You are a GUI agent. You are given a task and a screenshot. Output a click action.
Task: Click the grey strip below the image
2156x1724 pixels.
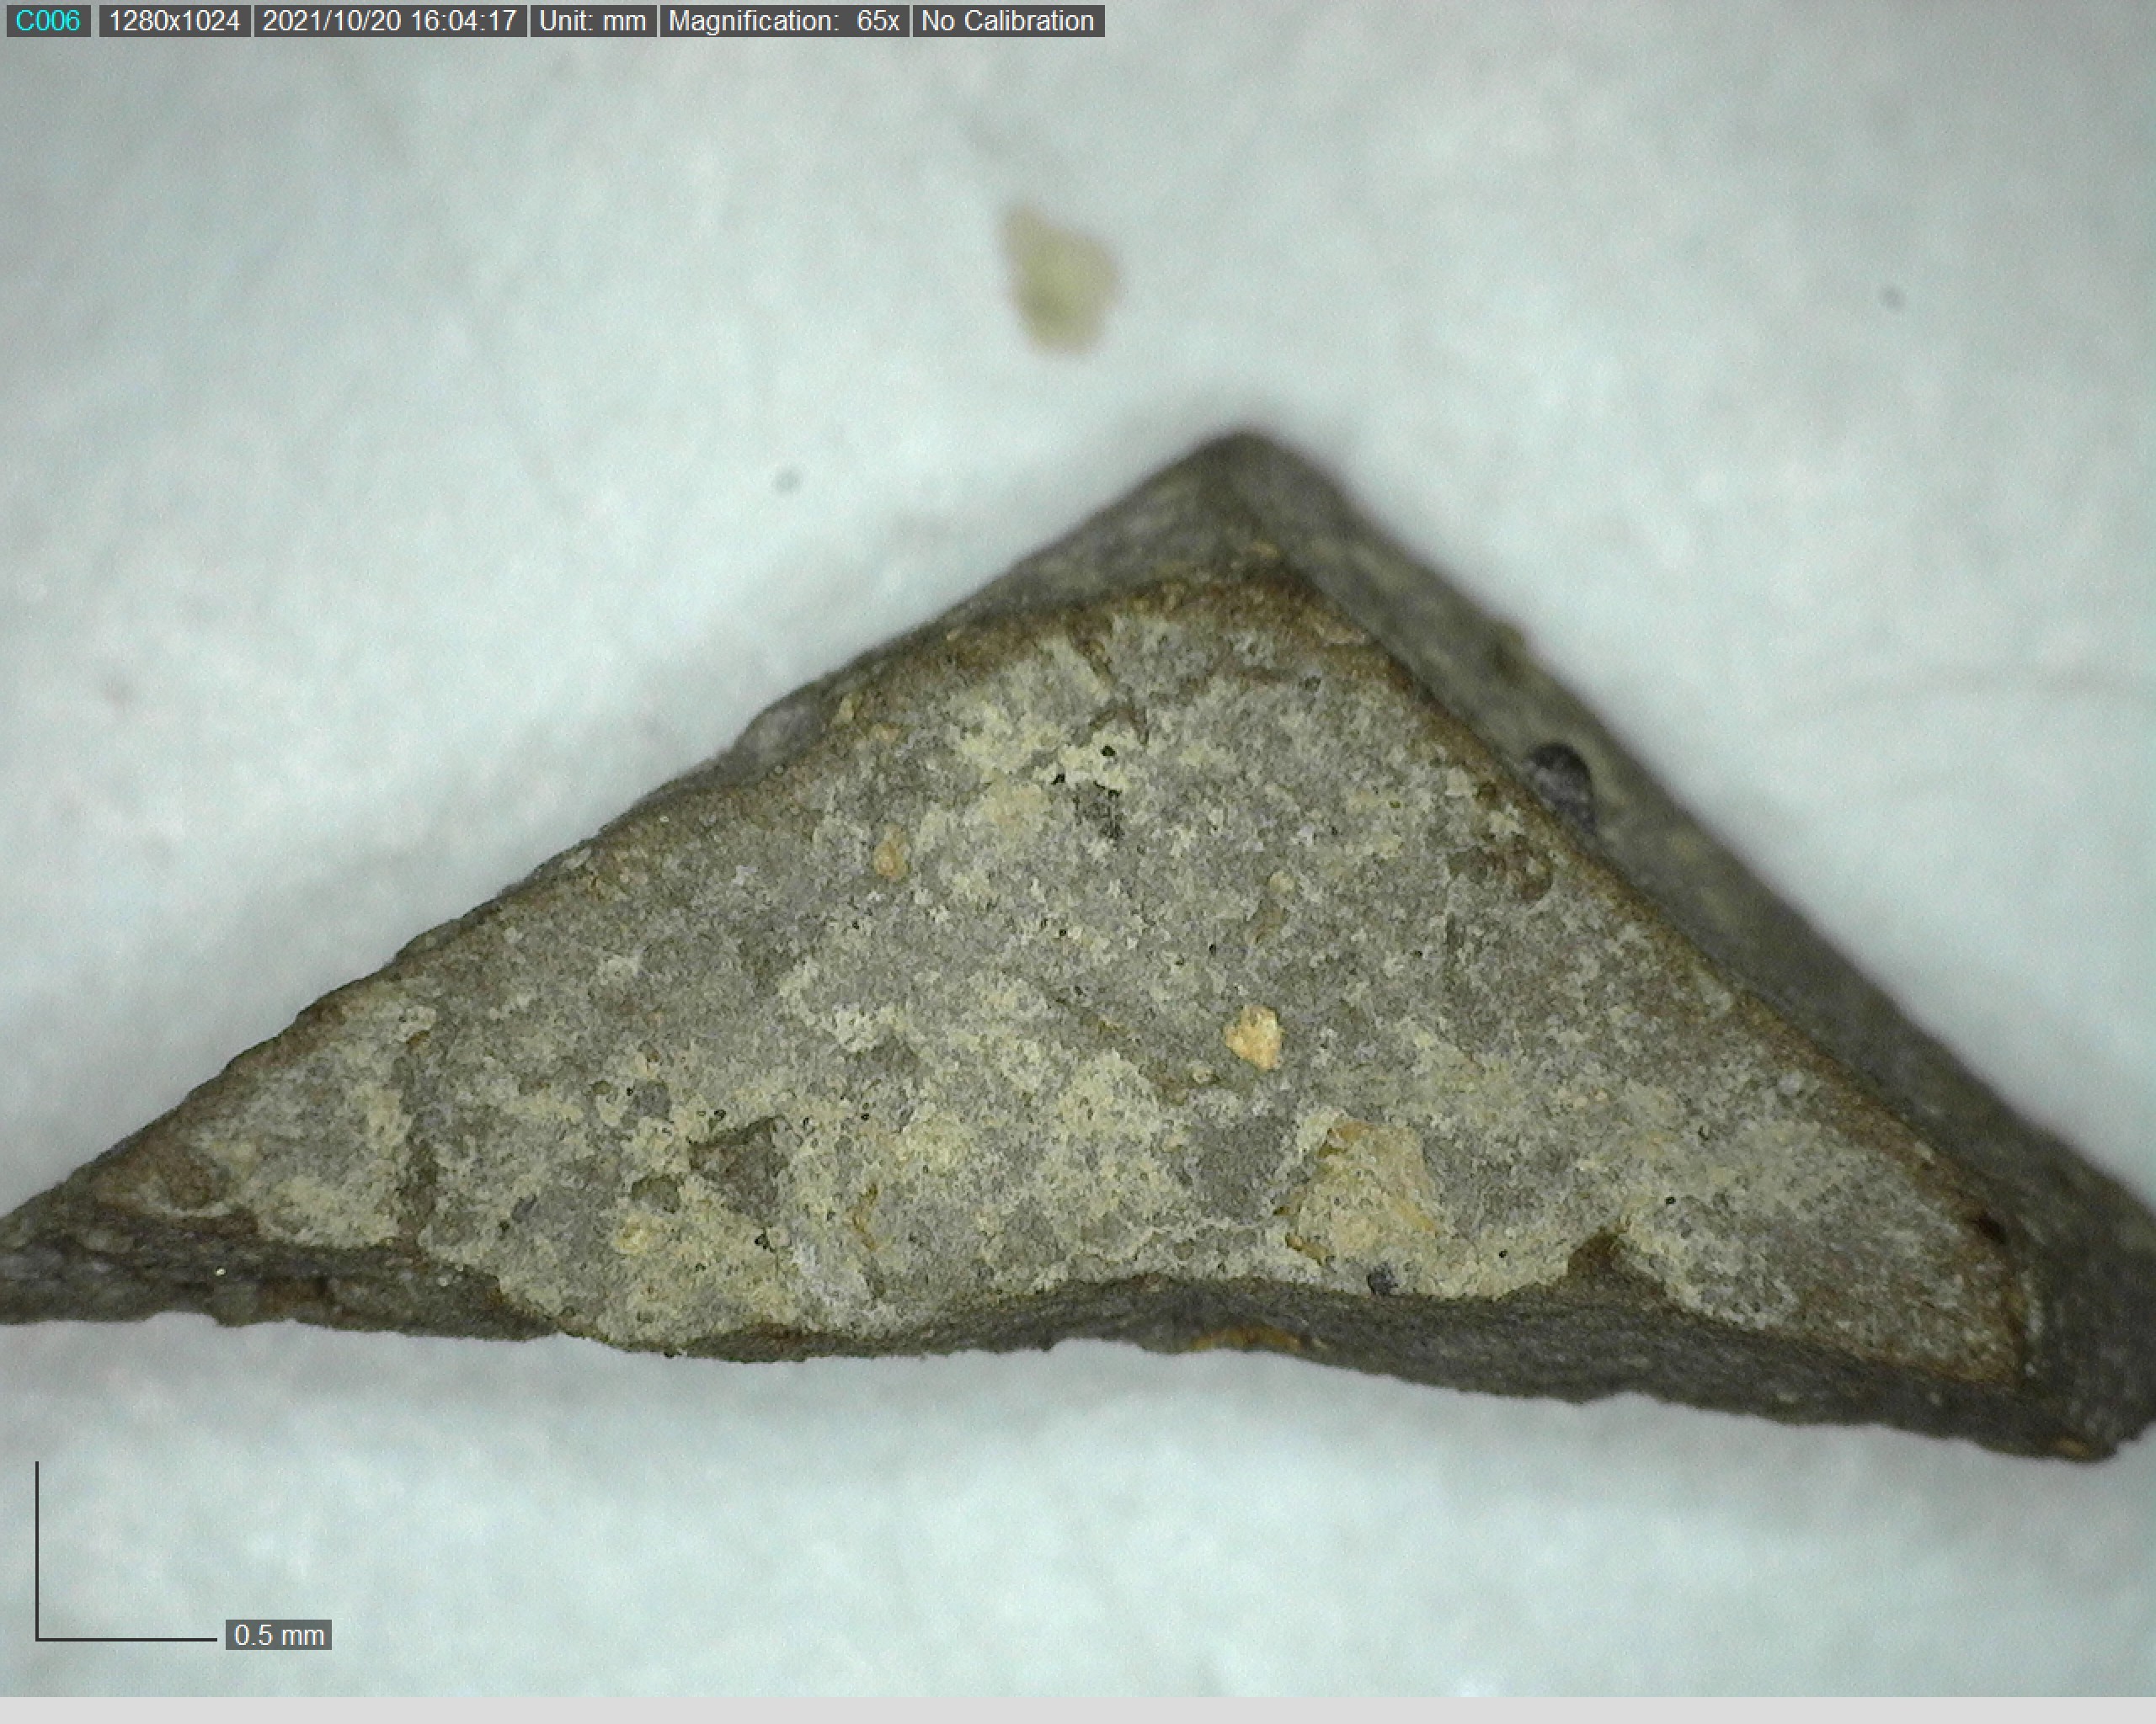[1078, 1710]
